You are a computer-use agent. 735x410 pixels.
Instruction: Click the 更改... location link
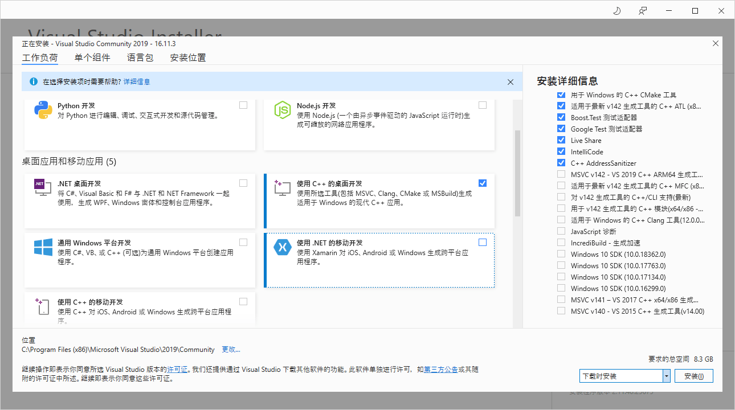click(231, 350)
